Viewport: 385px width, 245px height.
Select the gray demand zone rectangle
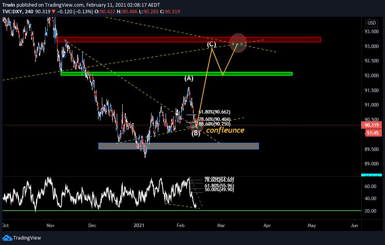(x=178, y=146)
